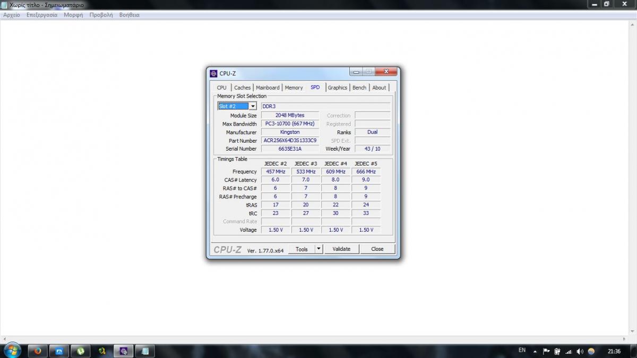This screenshot has height=358, width=637.
Task: Switch to the CPU-Z taskbar button
Action: (x=124, y=351)
